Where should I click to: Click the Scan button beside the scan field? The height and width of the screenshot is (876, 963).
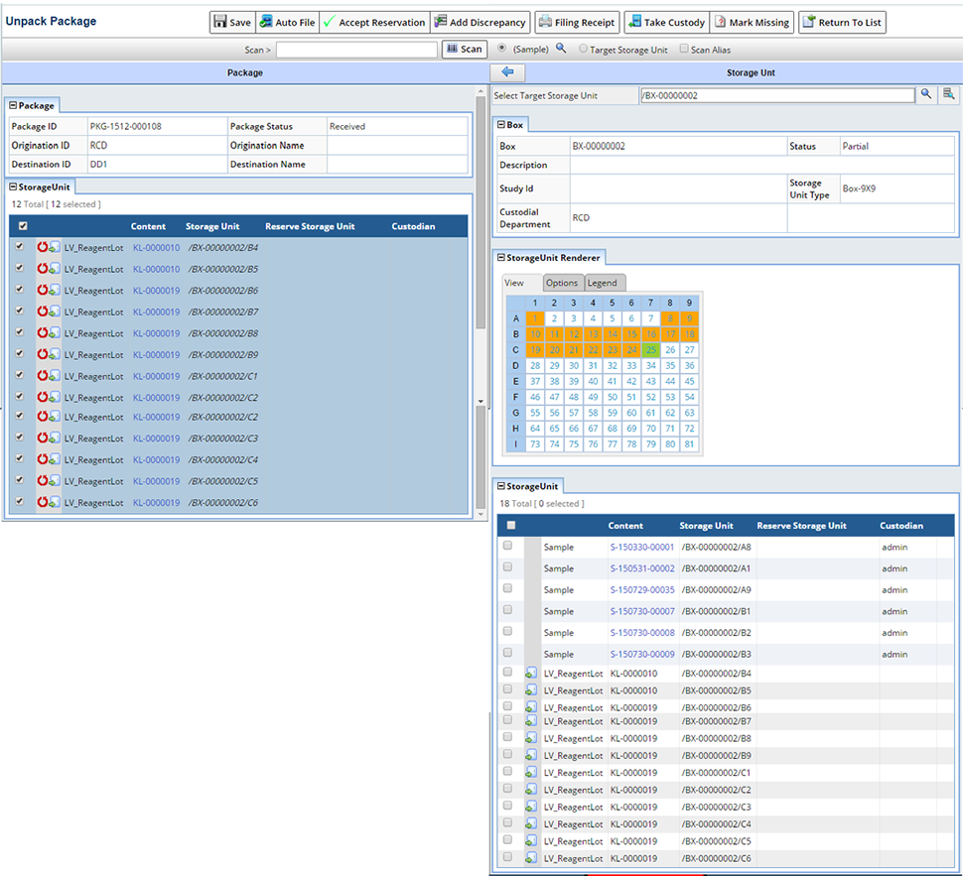click(x=465, y=50)
